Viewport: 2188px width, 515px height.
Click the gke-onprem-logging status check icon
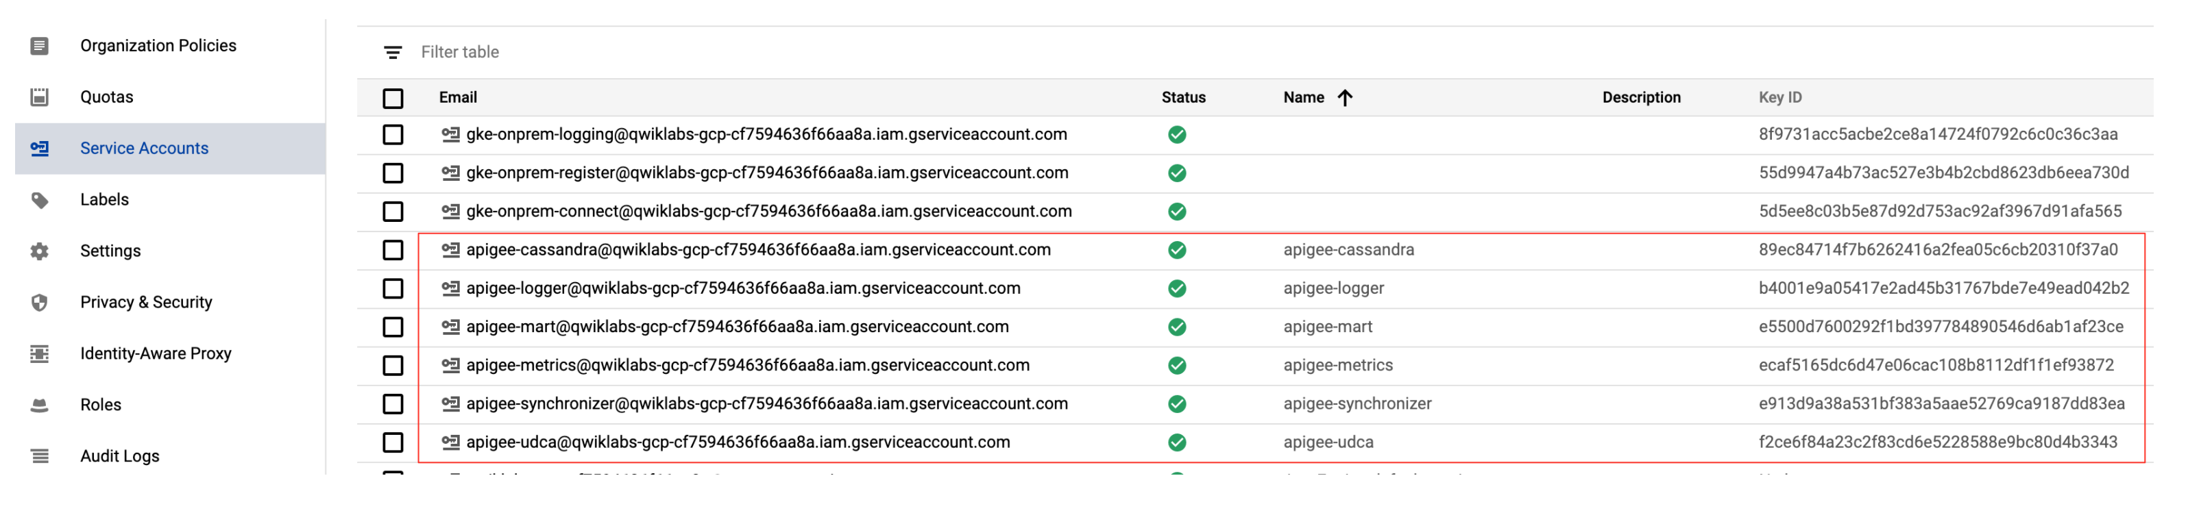click(1176, 135)
